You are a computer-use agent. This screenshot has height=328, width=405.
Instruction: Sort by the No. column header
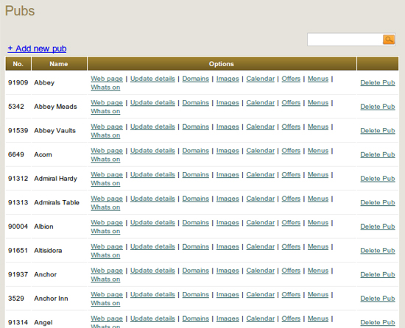click(x=18, y=64)
